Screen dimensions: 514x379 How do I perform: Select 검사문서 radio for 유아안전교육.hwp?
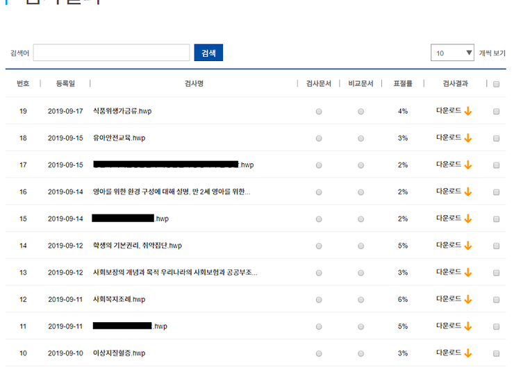pyautogui.click(x=319, y=138)
